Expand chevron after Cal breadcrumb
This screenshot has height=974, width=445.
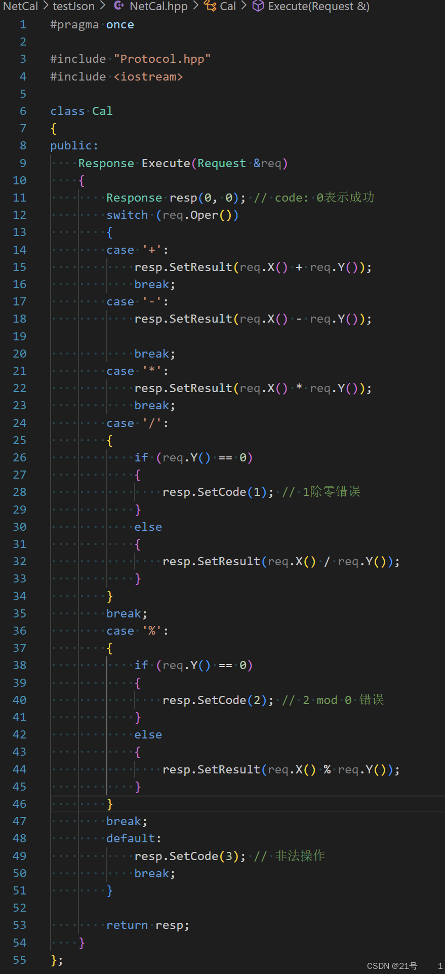click(244, 6)
